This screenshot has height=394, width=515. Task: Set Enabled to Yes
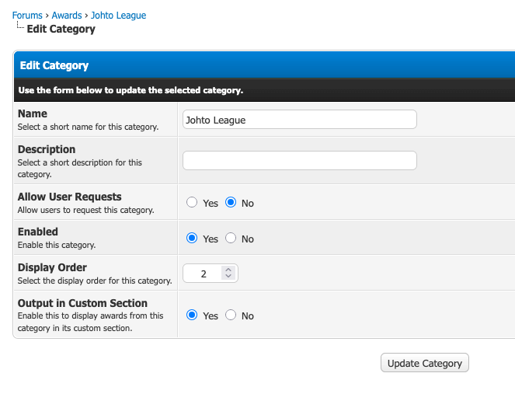[193, 239]
